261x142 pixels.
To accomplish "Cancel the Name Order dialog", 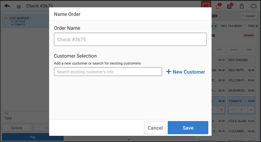I will pyautogui.click(x=155, y=128).
